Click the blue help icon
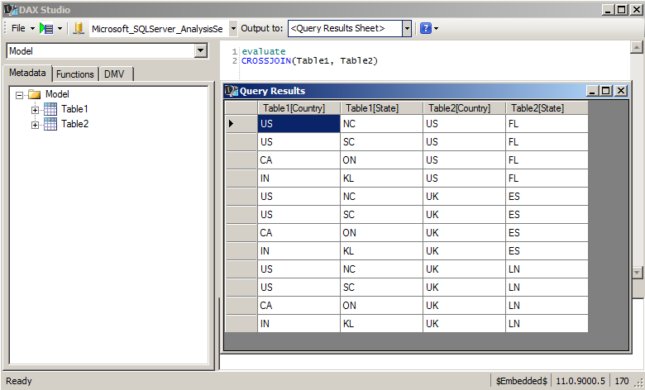This screenshot has height=390, width=645. [x=426, y=28]
